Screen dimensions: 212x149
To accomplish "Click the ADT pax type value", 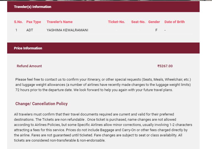I will pos(30,30).
